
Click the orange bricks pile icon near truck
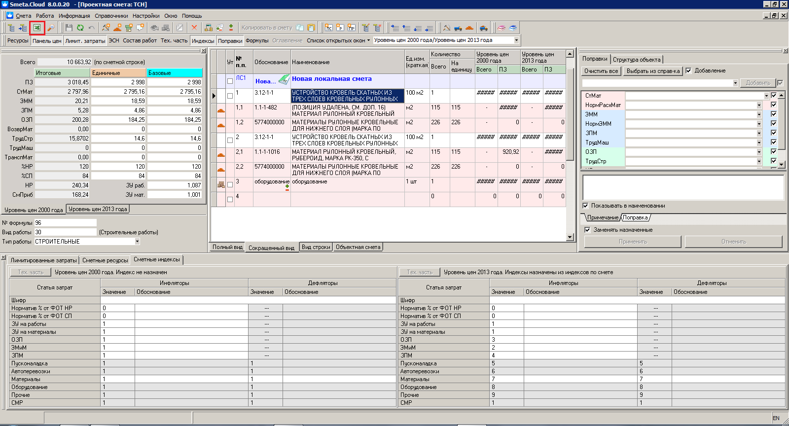469,28
